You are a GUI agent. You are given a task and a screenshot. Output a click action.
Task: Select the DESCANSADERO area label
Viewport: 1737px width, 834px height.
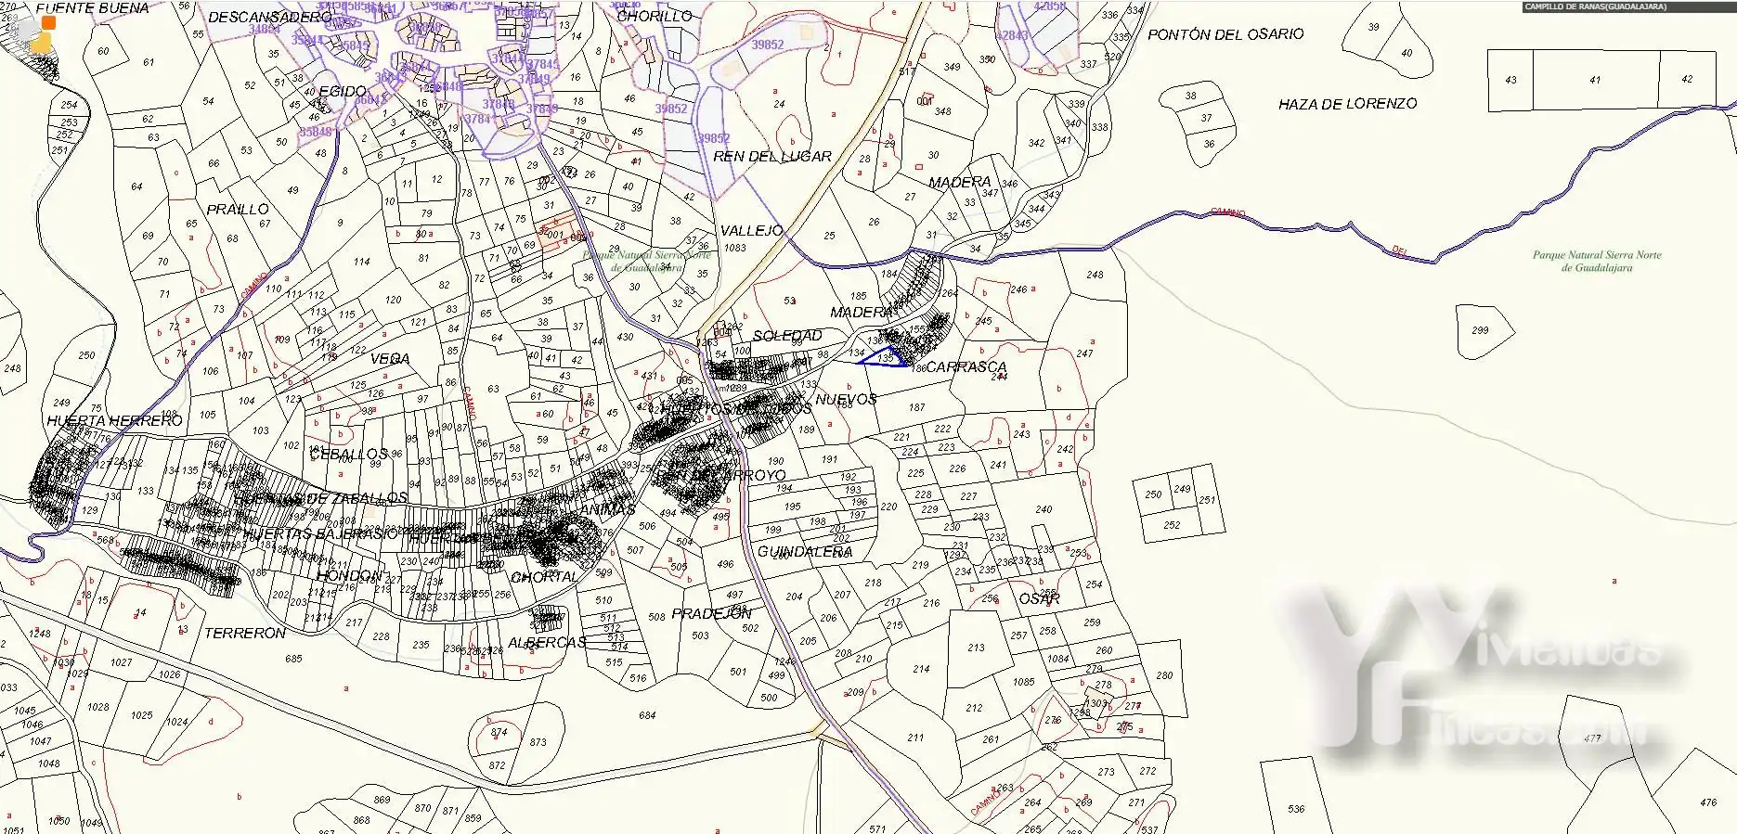(x=269, y=17)
